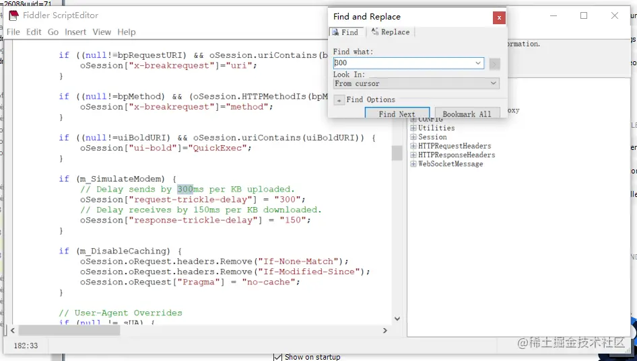The image size is (637, 361).
Task: Expand the Utilities tree node
Action: (413, 128)
